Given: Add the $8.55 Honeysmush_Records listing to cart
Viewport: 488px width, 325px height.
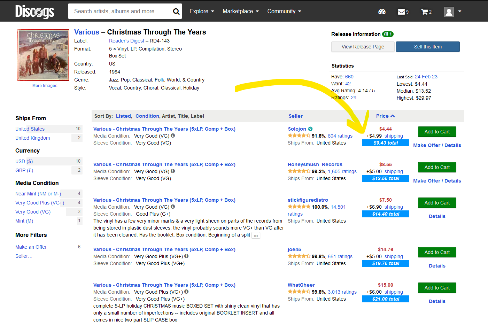Looking at the screenshot, I should [x=437, y=167].
